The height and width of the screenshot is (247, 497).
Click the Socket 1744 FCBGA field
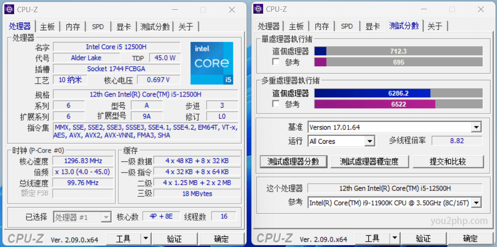tap(116, 69)
